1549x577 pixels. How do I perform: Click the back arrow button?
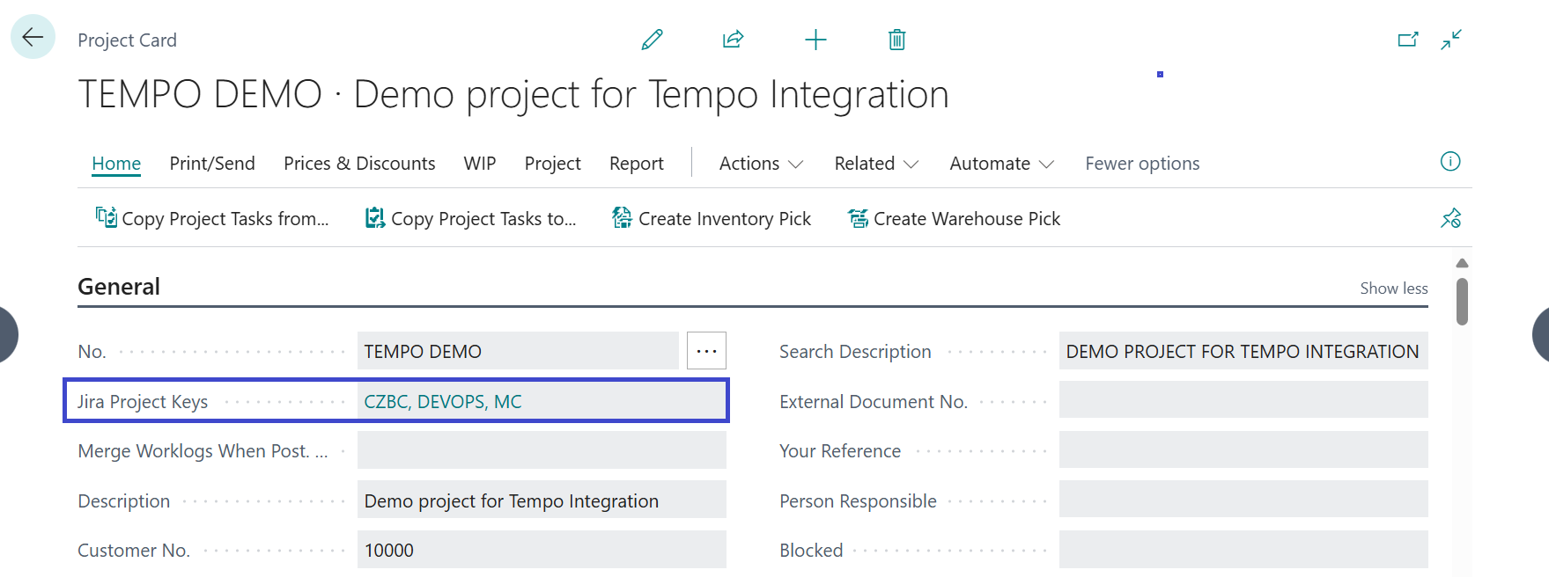[x=33, y=37]
